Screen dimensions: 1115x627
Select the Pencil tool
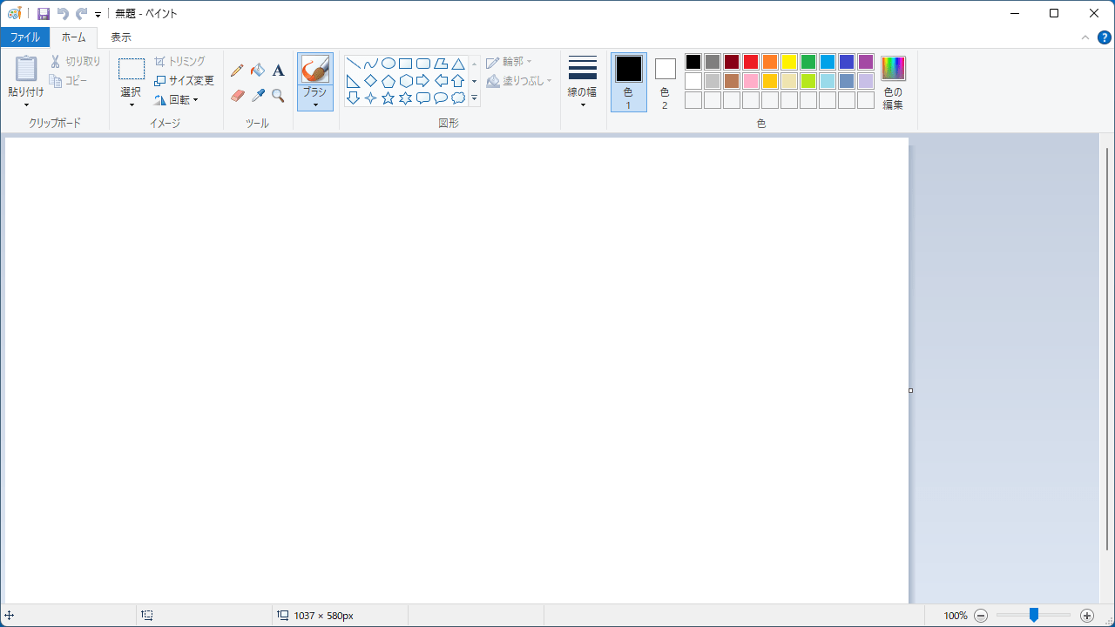pyautogui.click(x=237, y=71)
